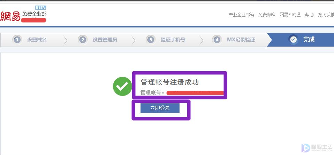334x155 pixels.
Task: Click the 管理帐号注册成功 heading text
Action: pos(170,82)
